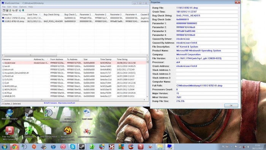Click the lower pane horizontal scrollbar
266x150 pixels.
(41, 100)
